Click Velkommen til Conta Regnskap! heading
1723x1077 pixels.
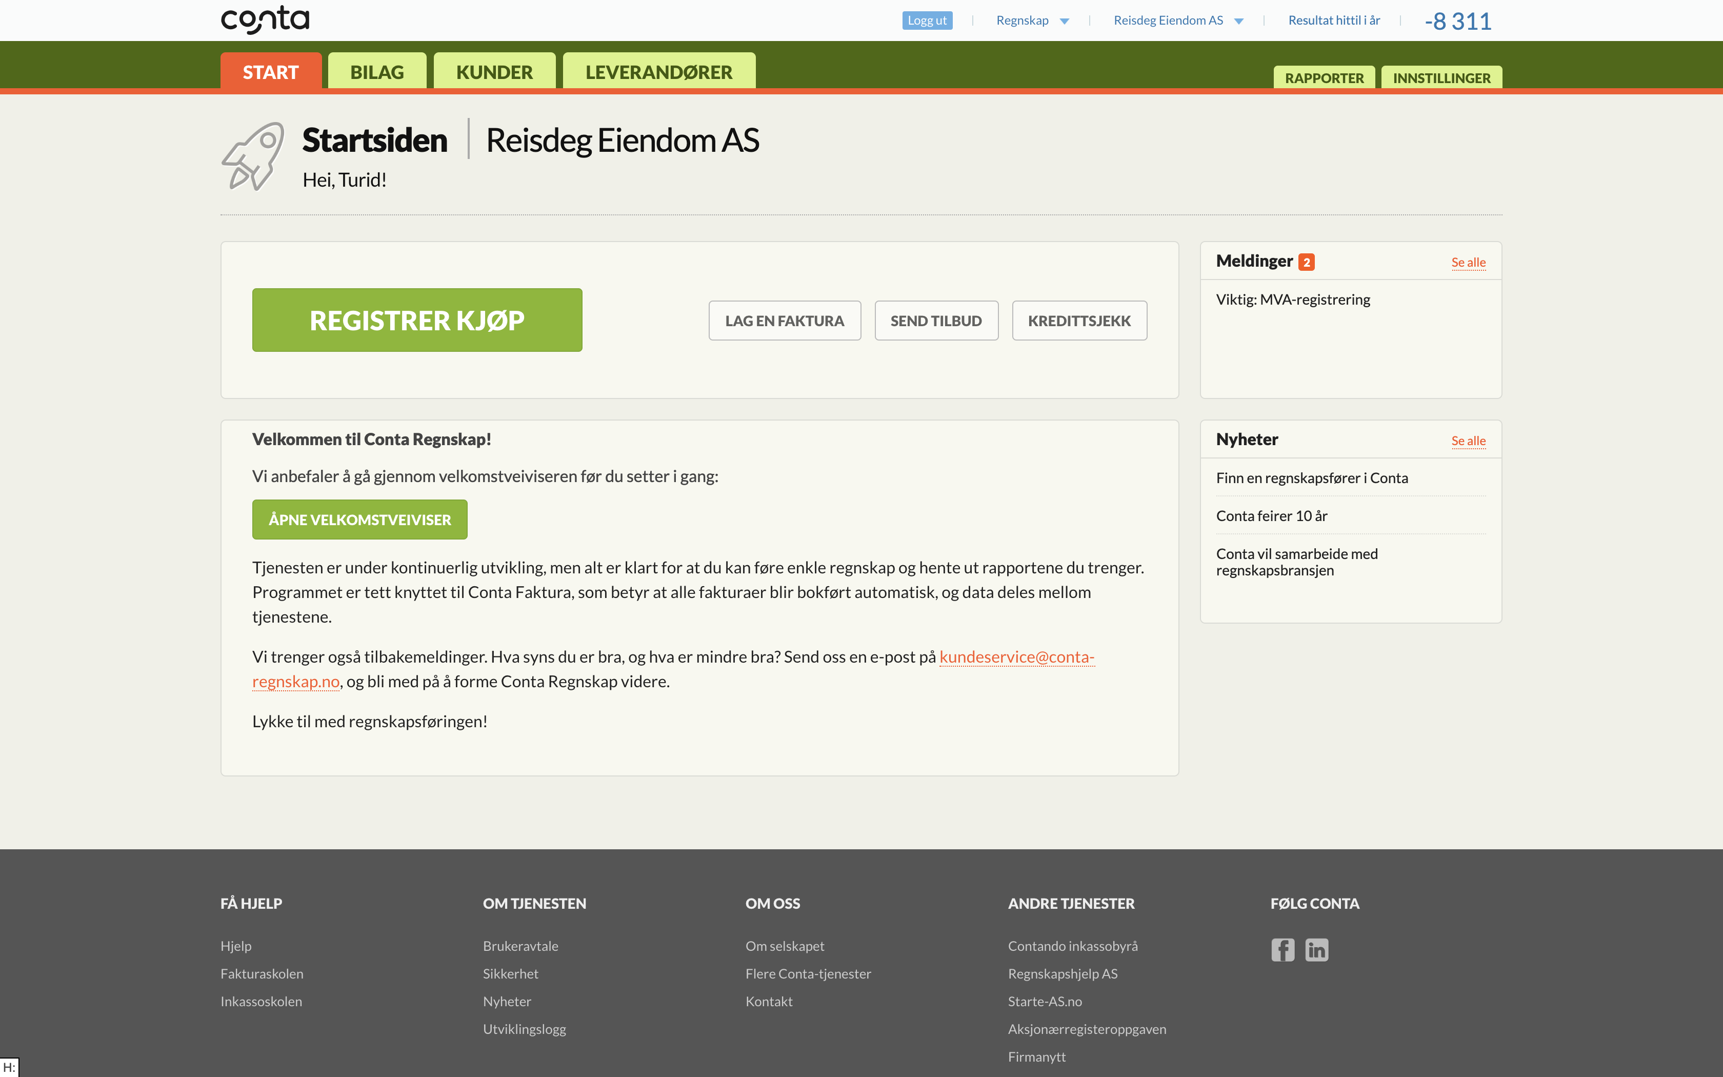click(x=372, y=440)
